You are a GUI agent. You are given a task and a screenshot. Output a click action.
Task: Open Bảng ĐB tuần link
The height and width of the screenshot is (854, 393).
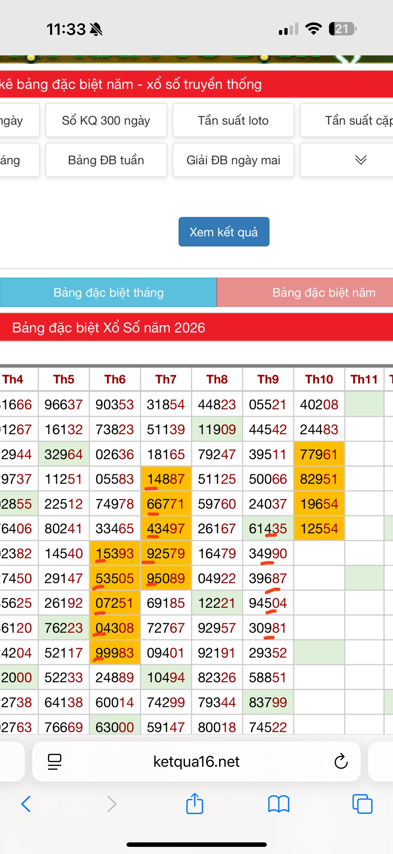106,160
